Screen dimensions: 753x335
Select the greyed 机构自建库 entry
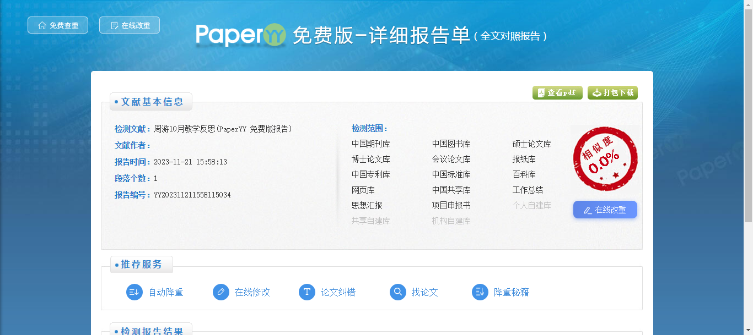[x=451, y=221]
